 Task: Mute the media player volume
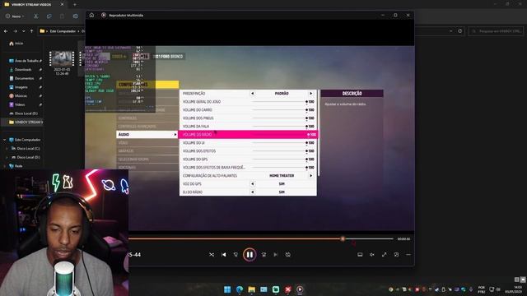click(372, 255)
